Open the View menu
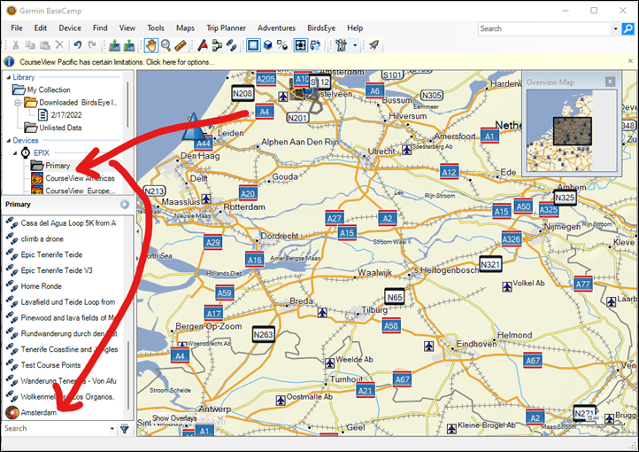Viewport: 639px width, 452px height. point(127,27)
